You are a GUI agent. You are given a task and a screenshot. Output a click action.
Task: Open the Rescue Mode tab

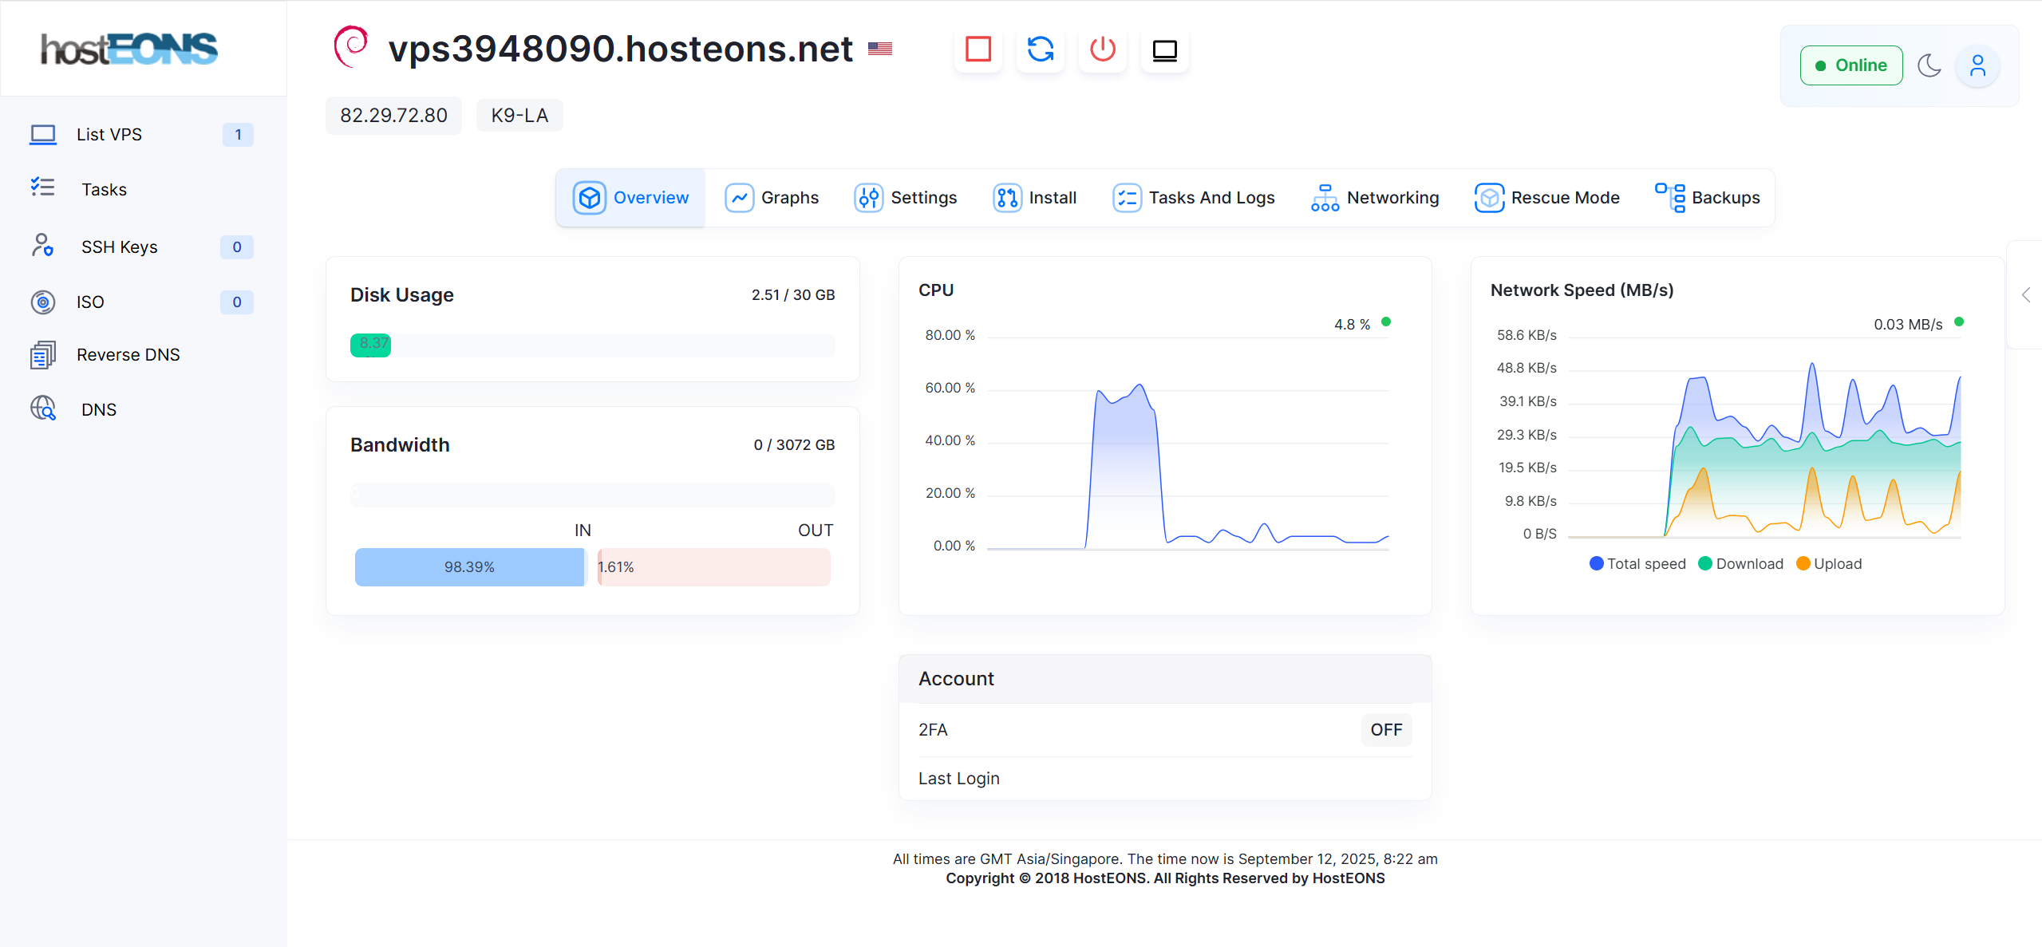1547,198
